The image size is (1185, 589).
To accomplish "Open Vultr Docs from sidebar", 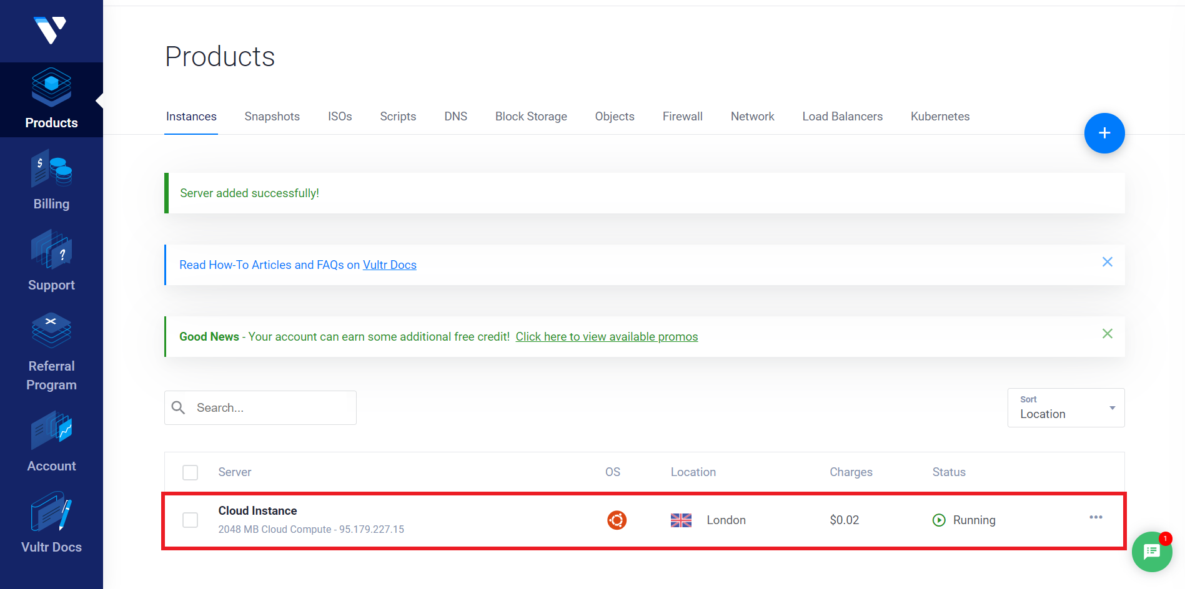I will coord(51,524).
